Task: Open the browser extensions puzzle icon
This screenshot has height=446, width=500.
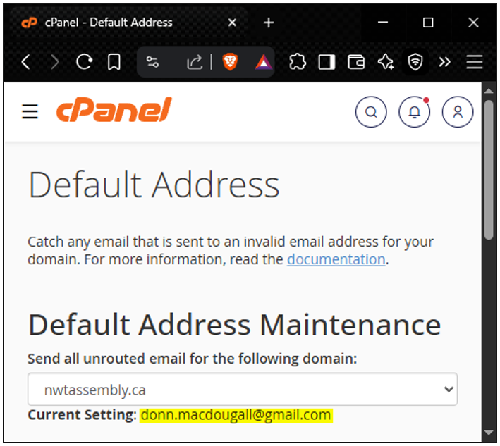Action: (x=298, y=62)
